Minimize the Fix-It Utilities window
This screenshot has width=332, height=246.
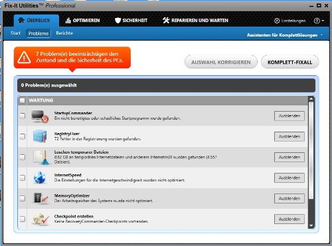(x=311, y=6)
